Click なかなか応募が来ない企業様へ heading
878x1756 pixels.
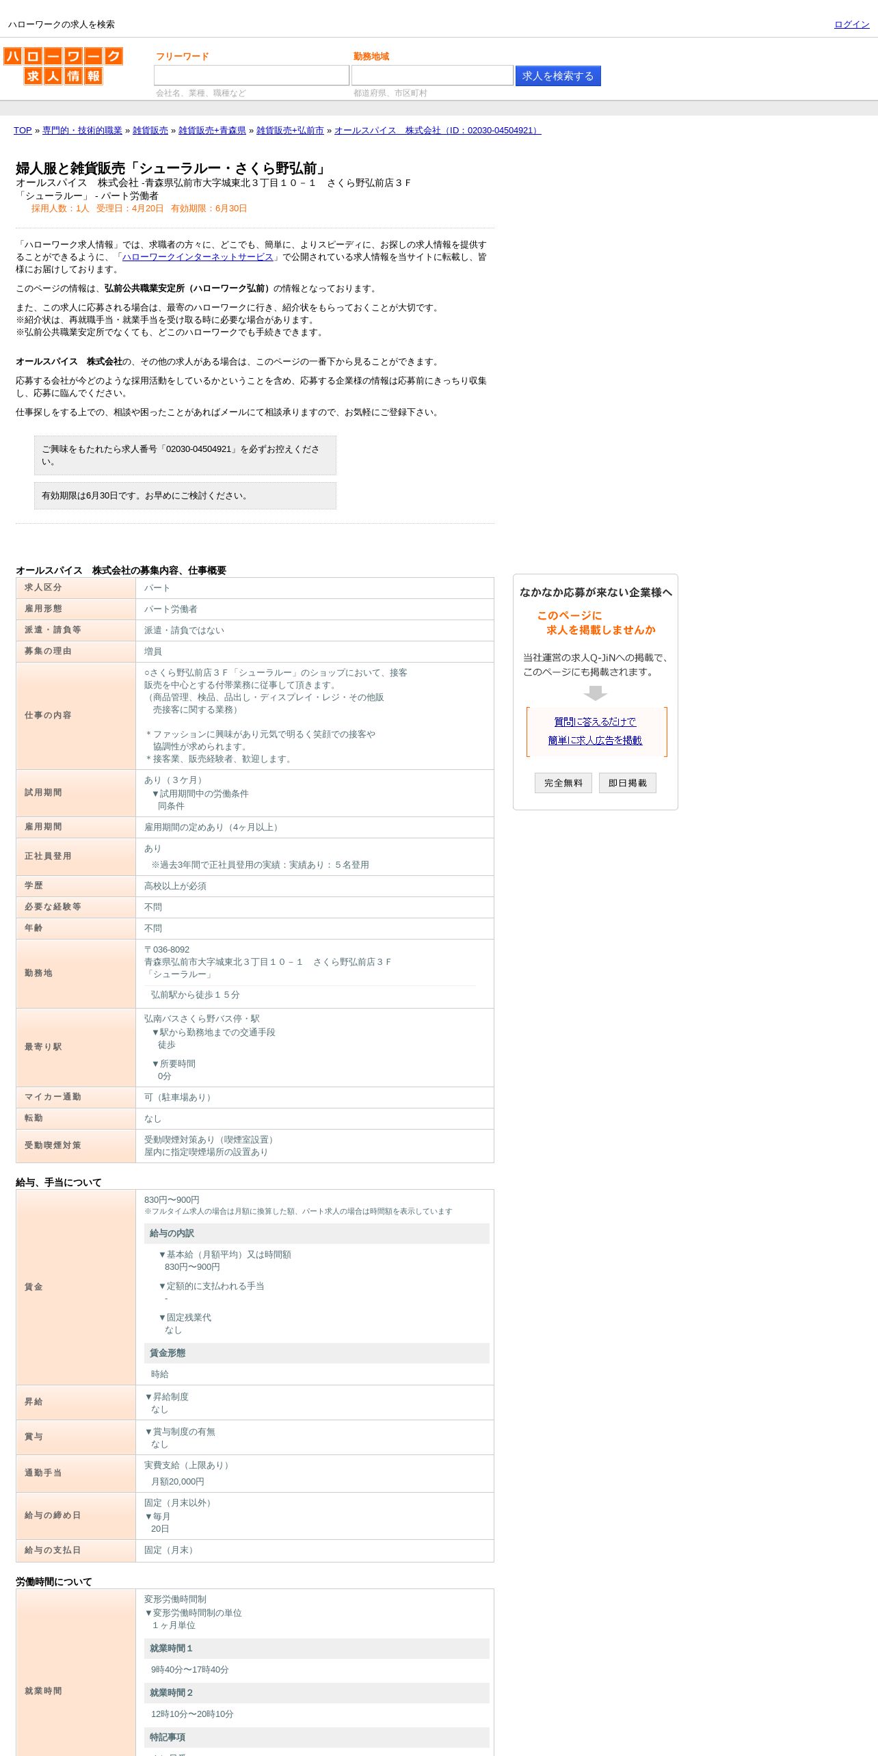pos(596,593)
